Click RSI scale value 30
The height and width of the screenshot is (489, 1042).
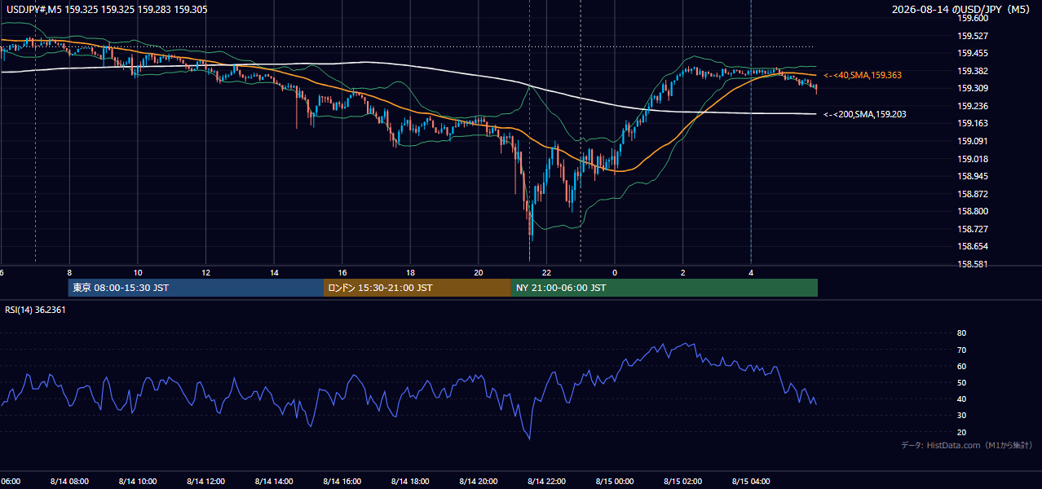click(961, 416)
